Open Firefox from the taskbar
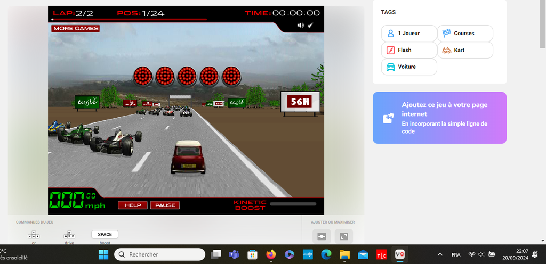Viewport: 546px width, 264px height. pyautogui.click(x=270, y=254)
